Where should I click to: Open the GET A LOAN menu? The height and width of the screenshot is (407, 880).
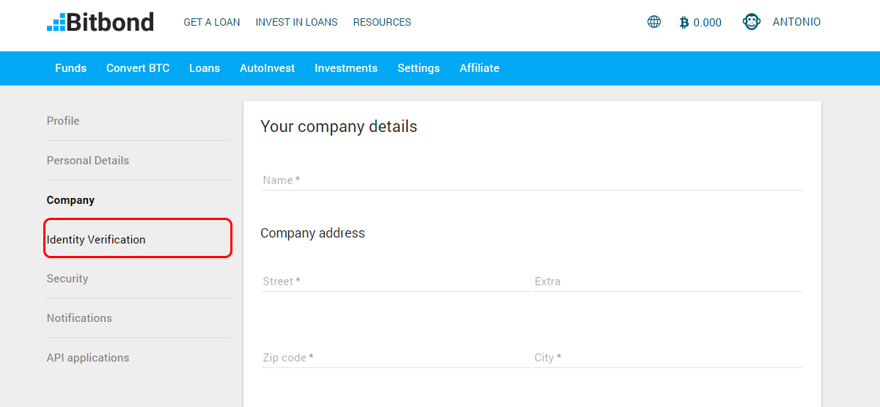click(212, 22)
